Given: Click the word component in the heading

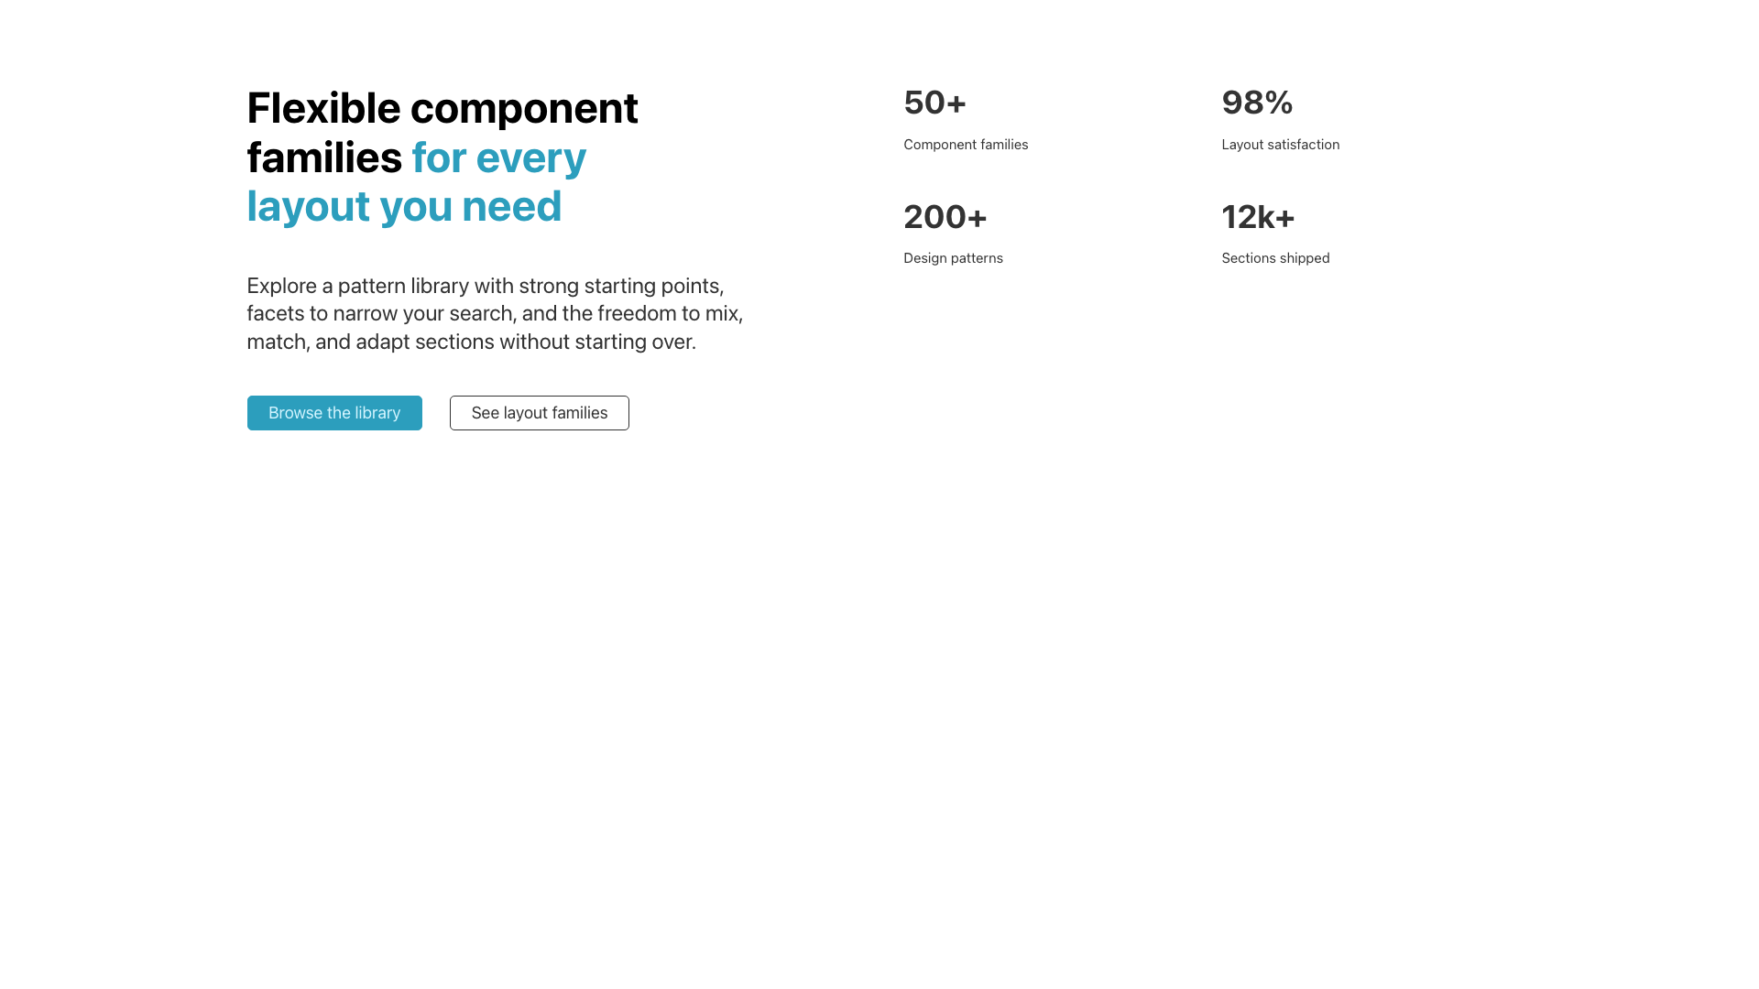Looking at the screenshot, I should (524, 108).
